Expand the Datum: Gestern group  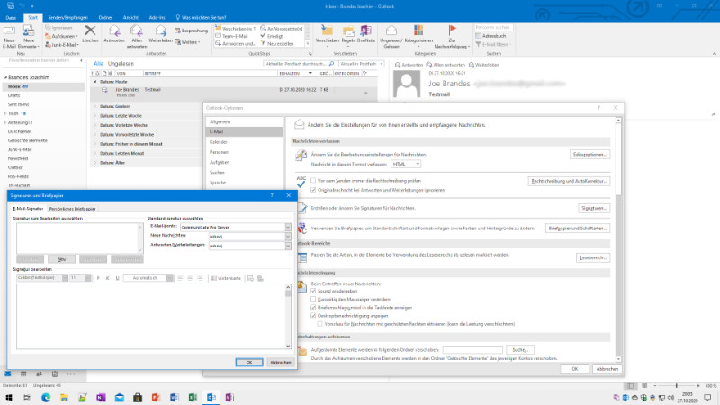tap(94, 106)
